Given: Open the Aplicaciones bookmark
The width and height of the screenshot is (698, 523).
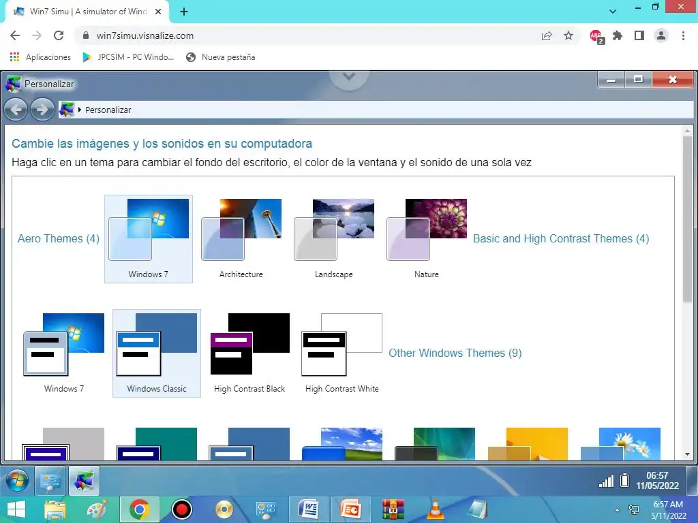Looking at the screenshot, I should pos(40,57).
